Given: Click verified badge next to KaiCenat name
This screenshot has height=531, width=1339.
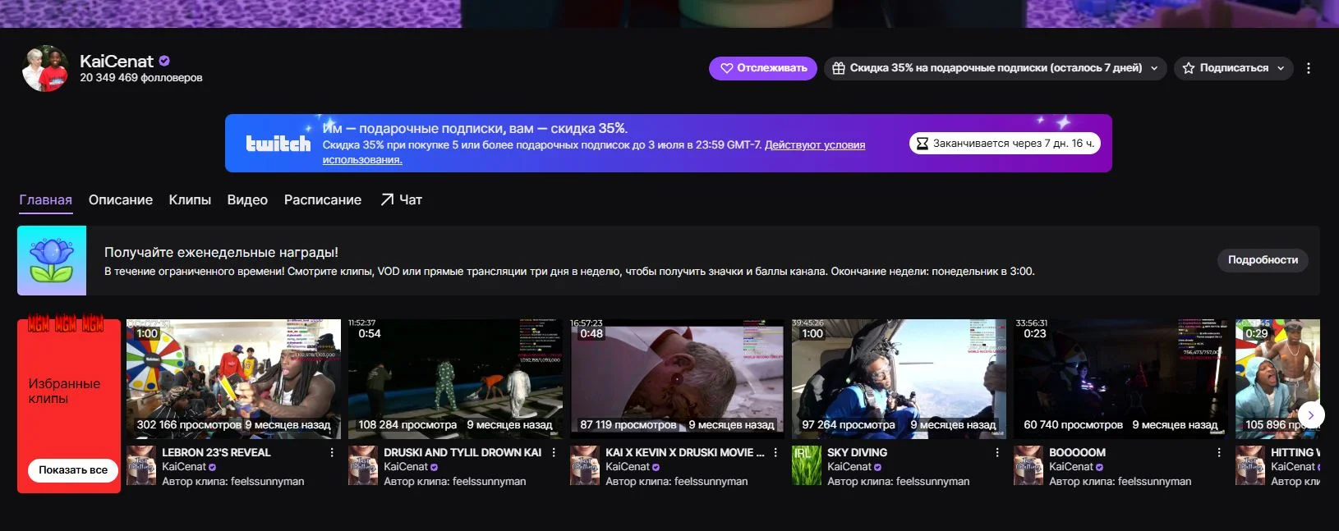Looking at the screenshot, I should [x=164, y=61].
